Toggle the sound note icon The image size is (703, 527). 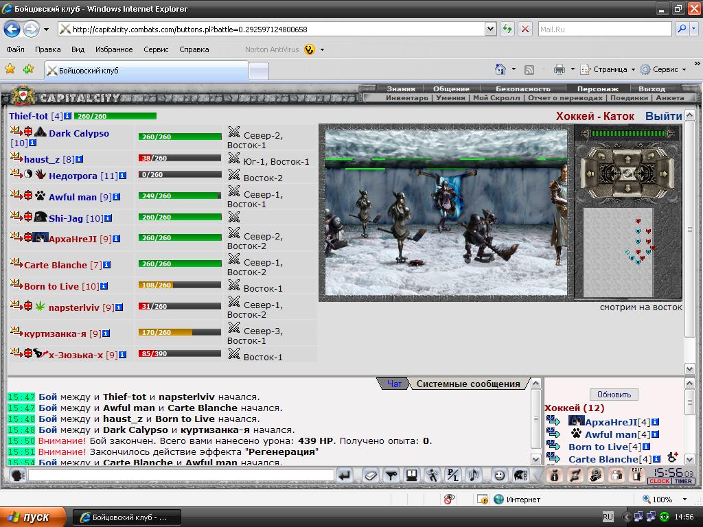coord(474,476)
